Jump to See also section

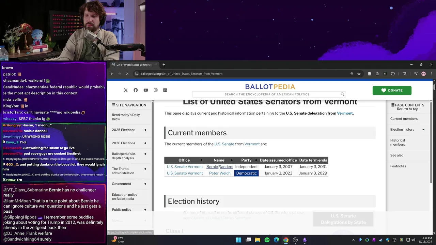pos(396,155)
